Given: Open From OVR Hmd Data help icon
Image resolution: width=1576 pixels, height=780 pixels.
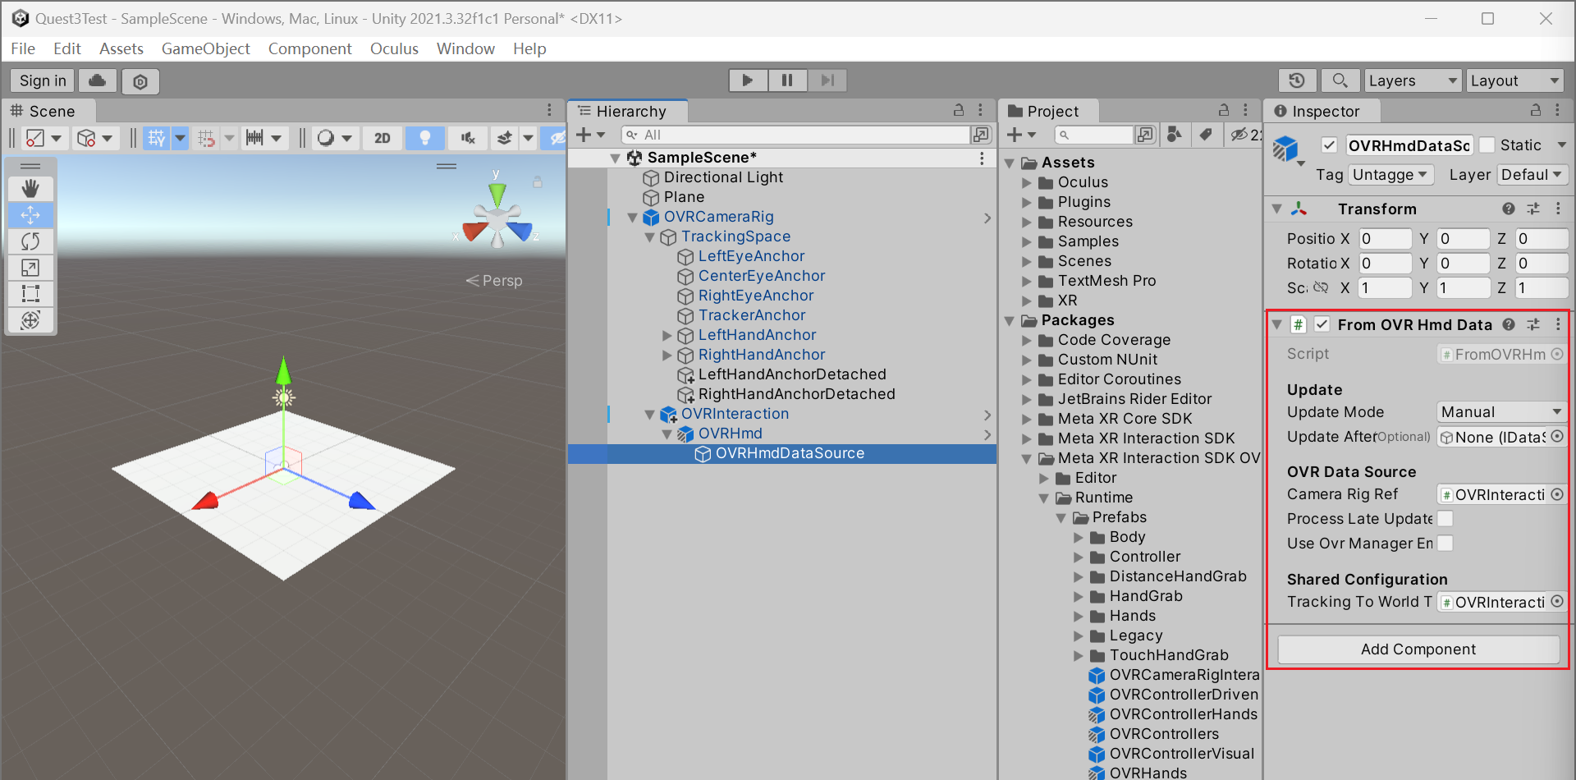Looking at the screenshot, I should click(1509, 324).
